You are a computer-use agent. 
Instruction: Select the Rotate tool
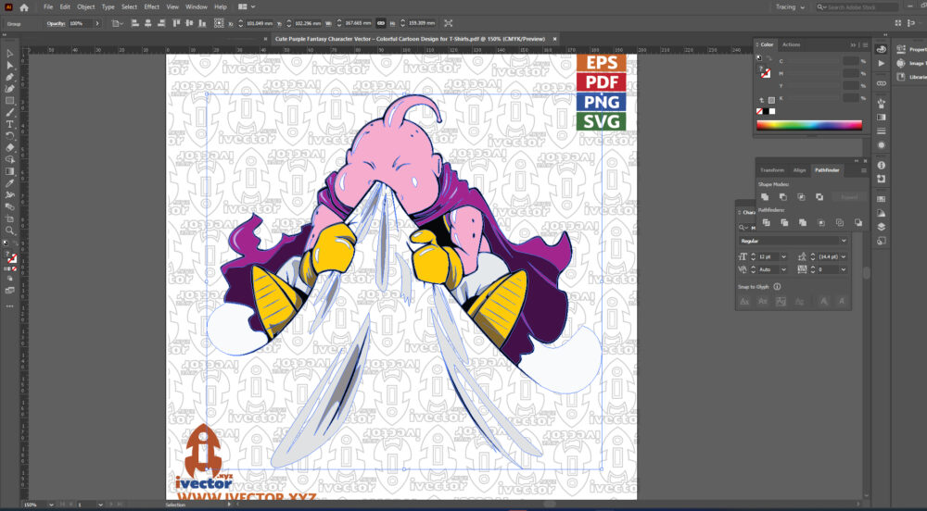pos(10,136)
